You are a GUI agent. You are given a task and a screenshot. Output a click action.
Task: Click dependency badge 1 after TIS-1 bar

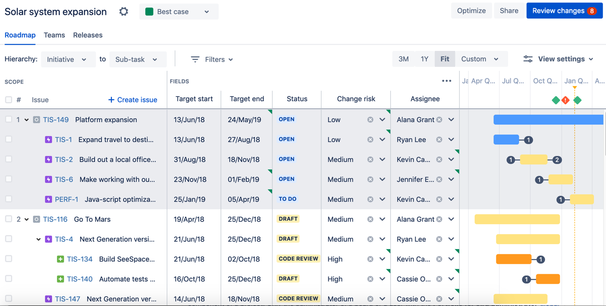(x=528, y=140)
